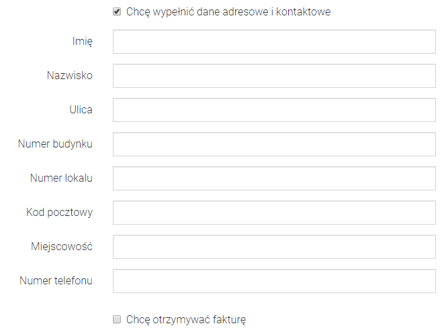This screenshot has height=336, width=448.
Task: Click the Numer budynku field
Action: (x=274, y=144)
